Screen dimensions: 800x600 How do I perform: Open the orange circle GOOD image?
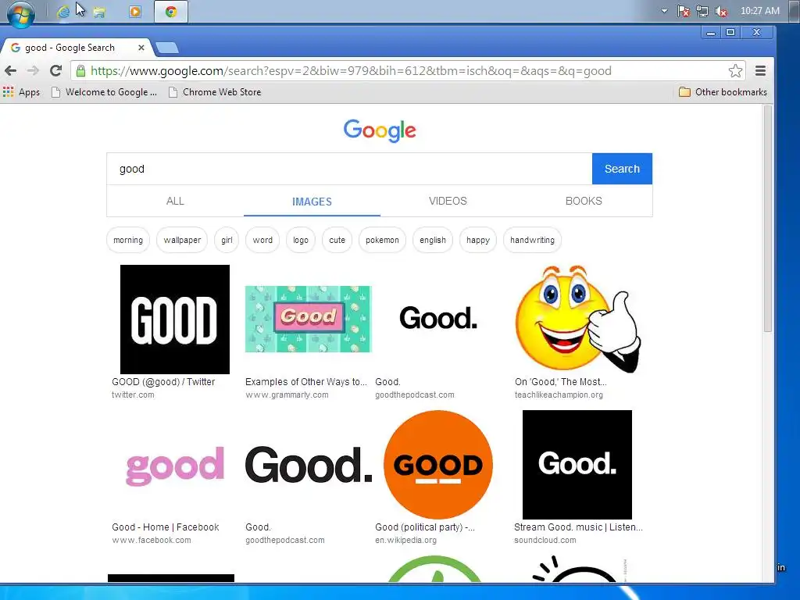click(x=438, y=465)
